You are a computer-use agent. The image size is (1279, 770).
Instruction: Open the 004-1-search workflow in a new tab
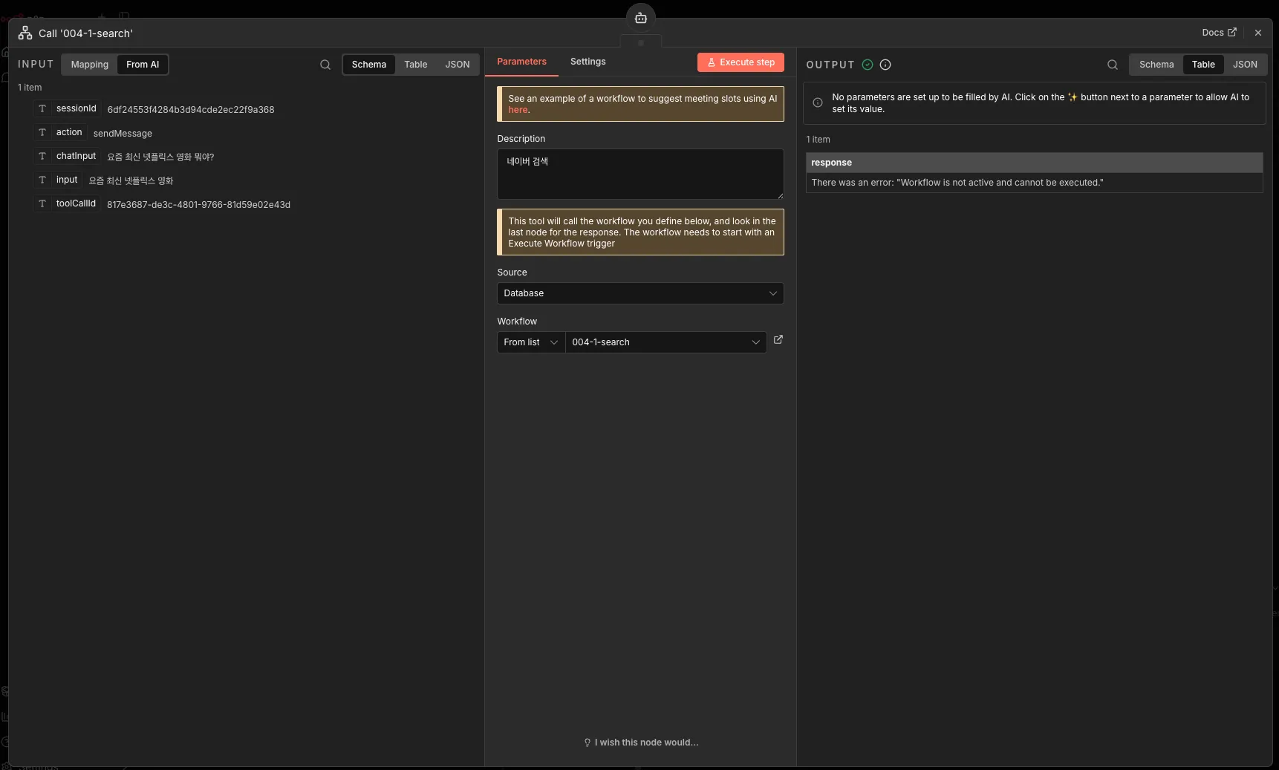click(x=778, y=340)
